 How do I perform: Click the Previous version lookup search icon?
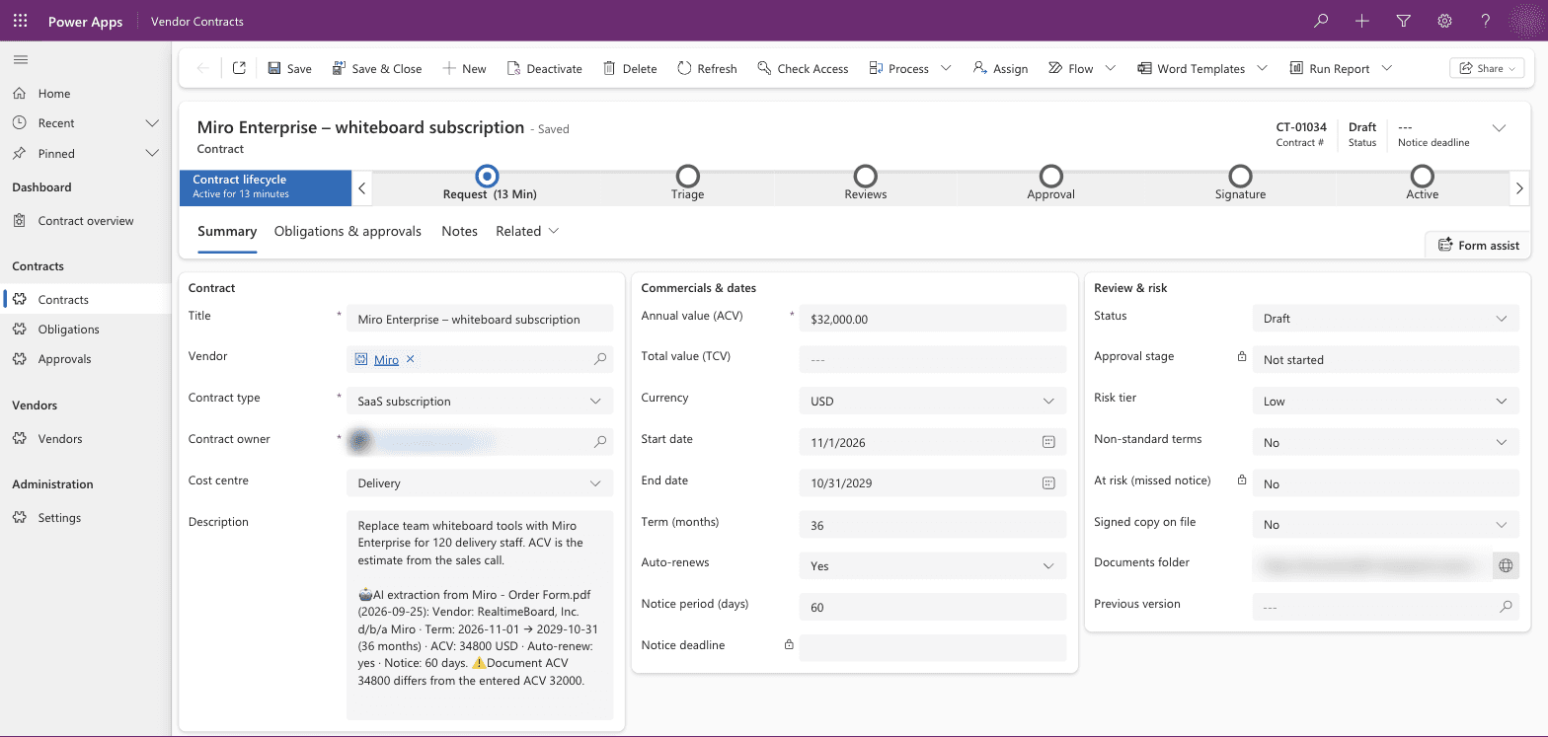click(x=1506, y=607)
